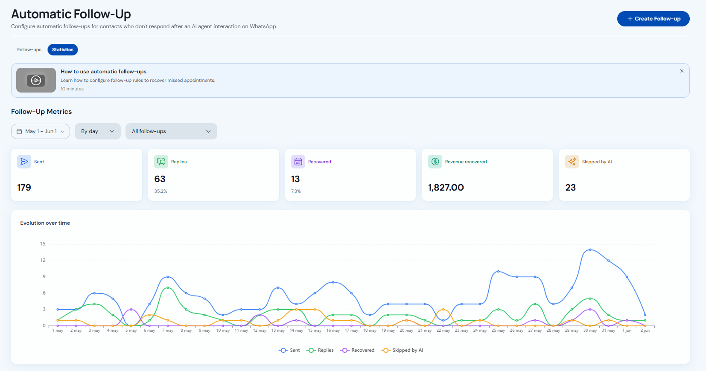Click the How to use automatic follow-ups title
The image size is (706, 371).
[104, 72]
